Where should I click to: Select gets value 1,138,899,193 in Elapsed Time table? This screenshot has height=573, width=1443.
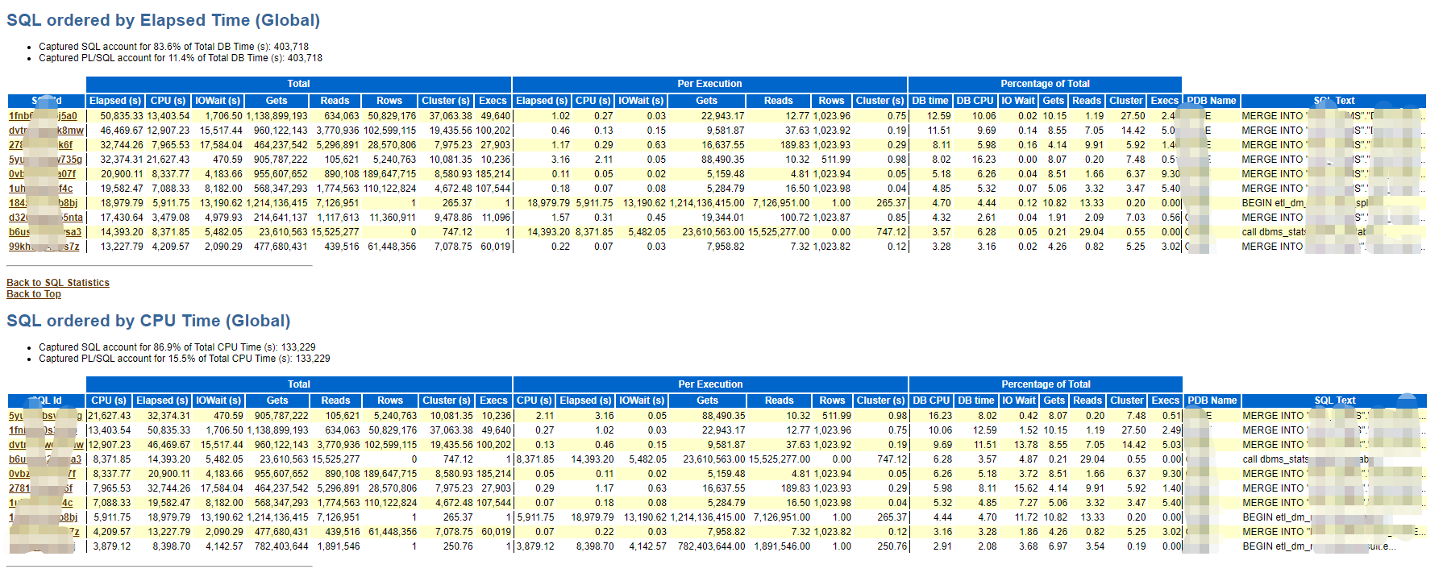point(277,116)
